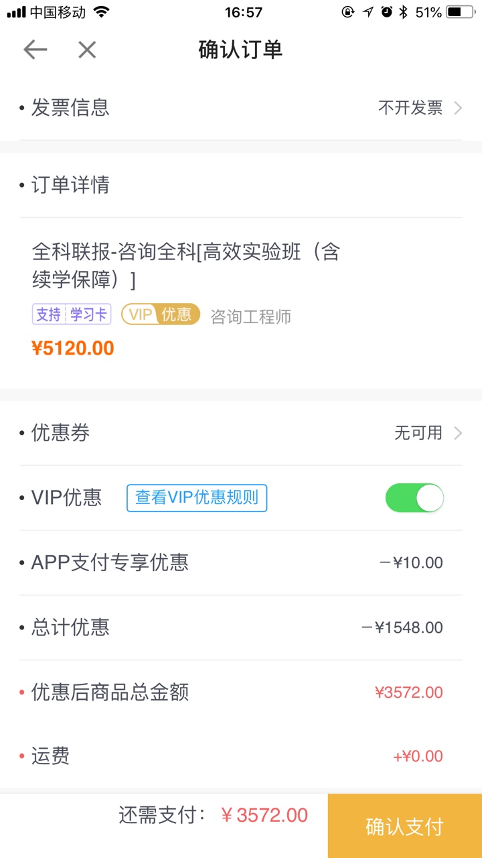Tap the Bluetooth status icon

coord(403,12)
